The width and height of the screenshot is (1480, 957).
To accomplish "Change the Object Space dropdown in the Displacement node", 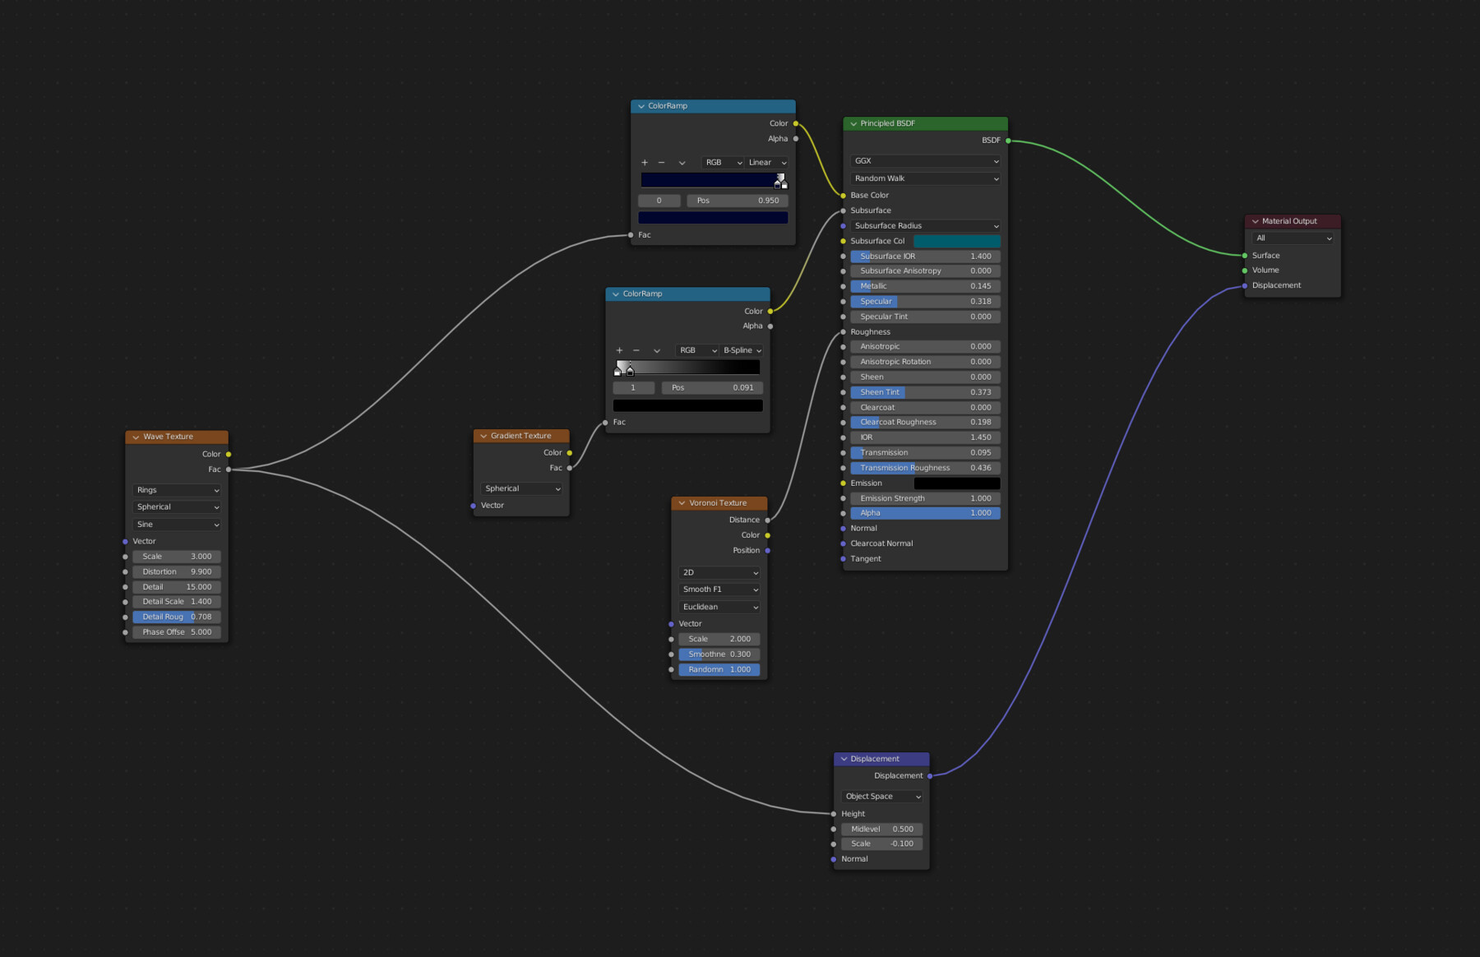I will [882, 797].
